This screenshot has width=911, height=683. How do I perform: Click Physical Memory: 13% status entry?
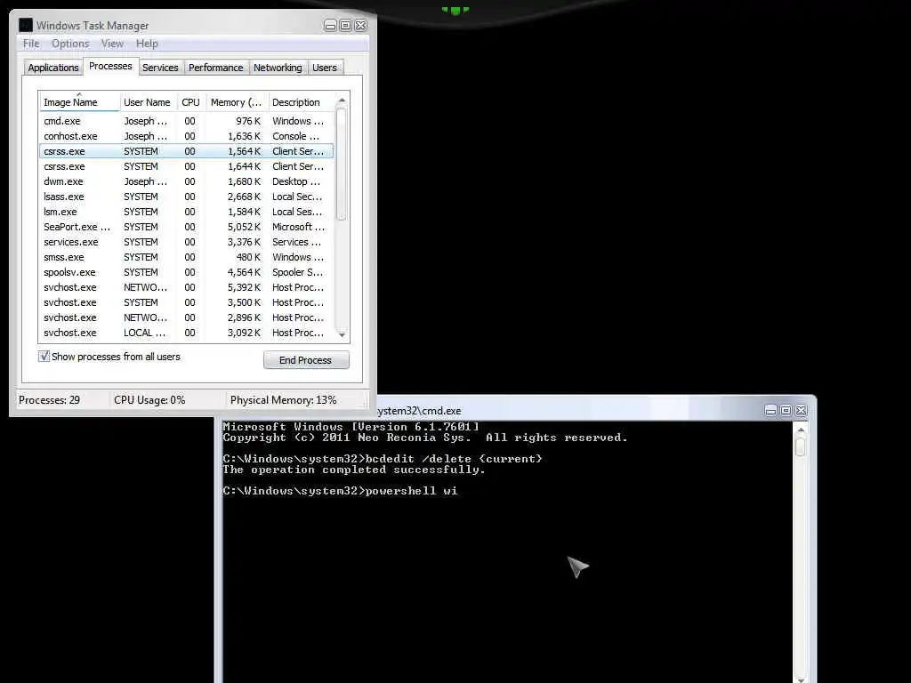click(x=283, y=400)
